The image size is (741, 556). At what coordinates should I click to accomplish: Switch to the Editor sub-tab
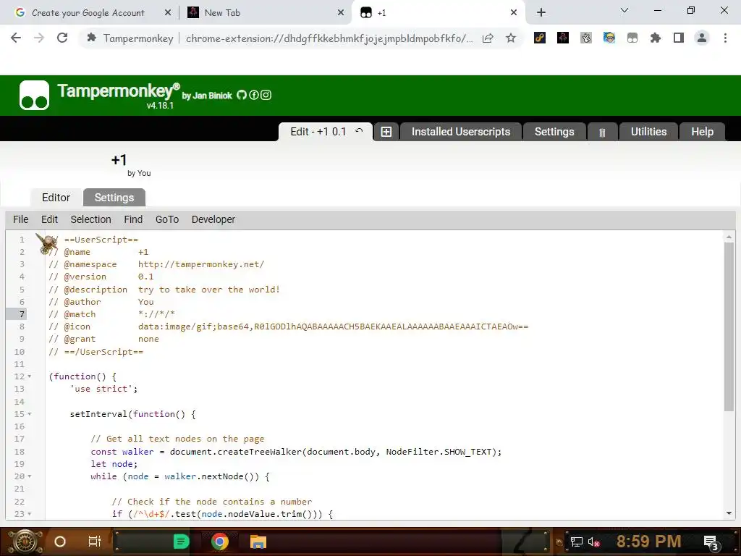[x=56, y=198]
